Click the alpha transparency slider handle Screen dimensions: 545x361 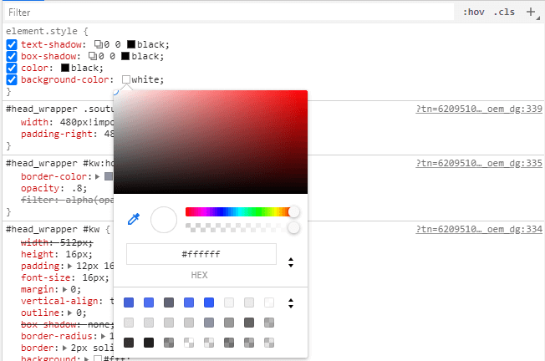pyautogui.click(x=293, y=228)
